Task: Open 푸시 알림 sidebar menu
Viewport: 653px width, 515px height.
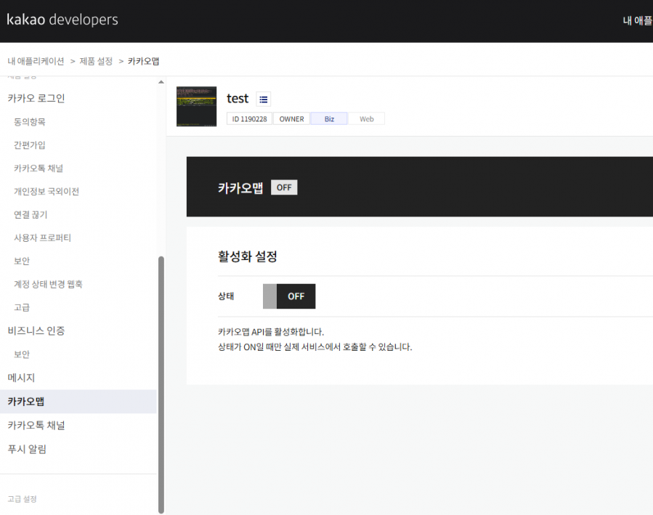Action: coord(27,449)
